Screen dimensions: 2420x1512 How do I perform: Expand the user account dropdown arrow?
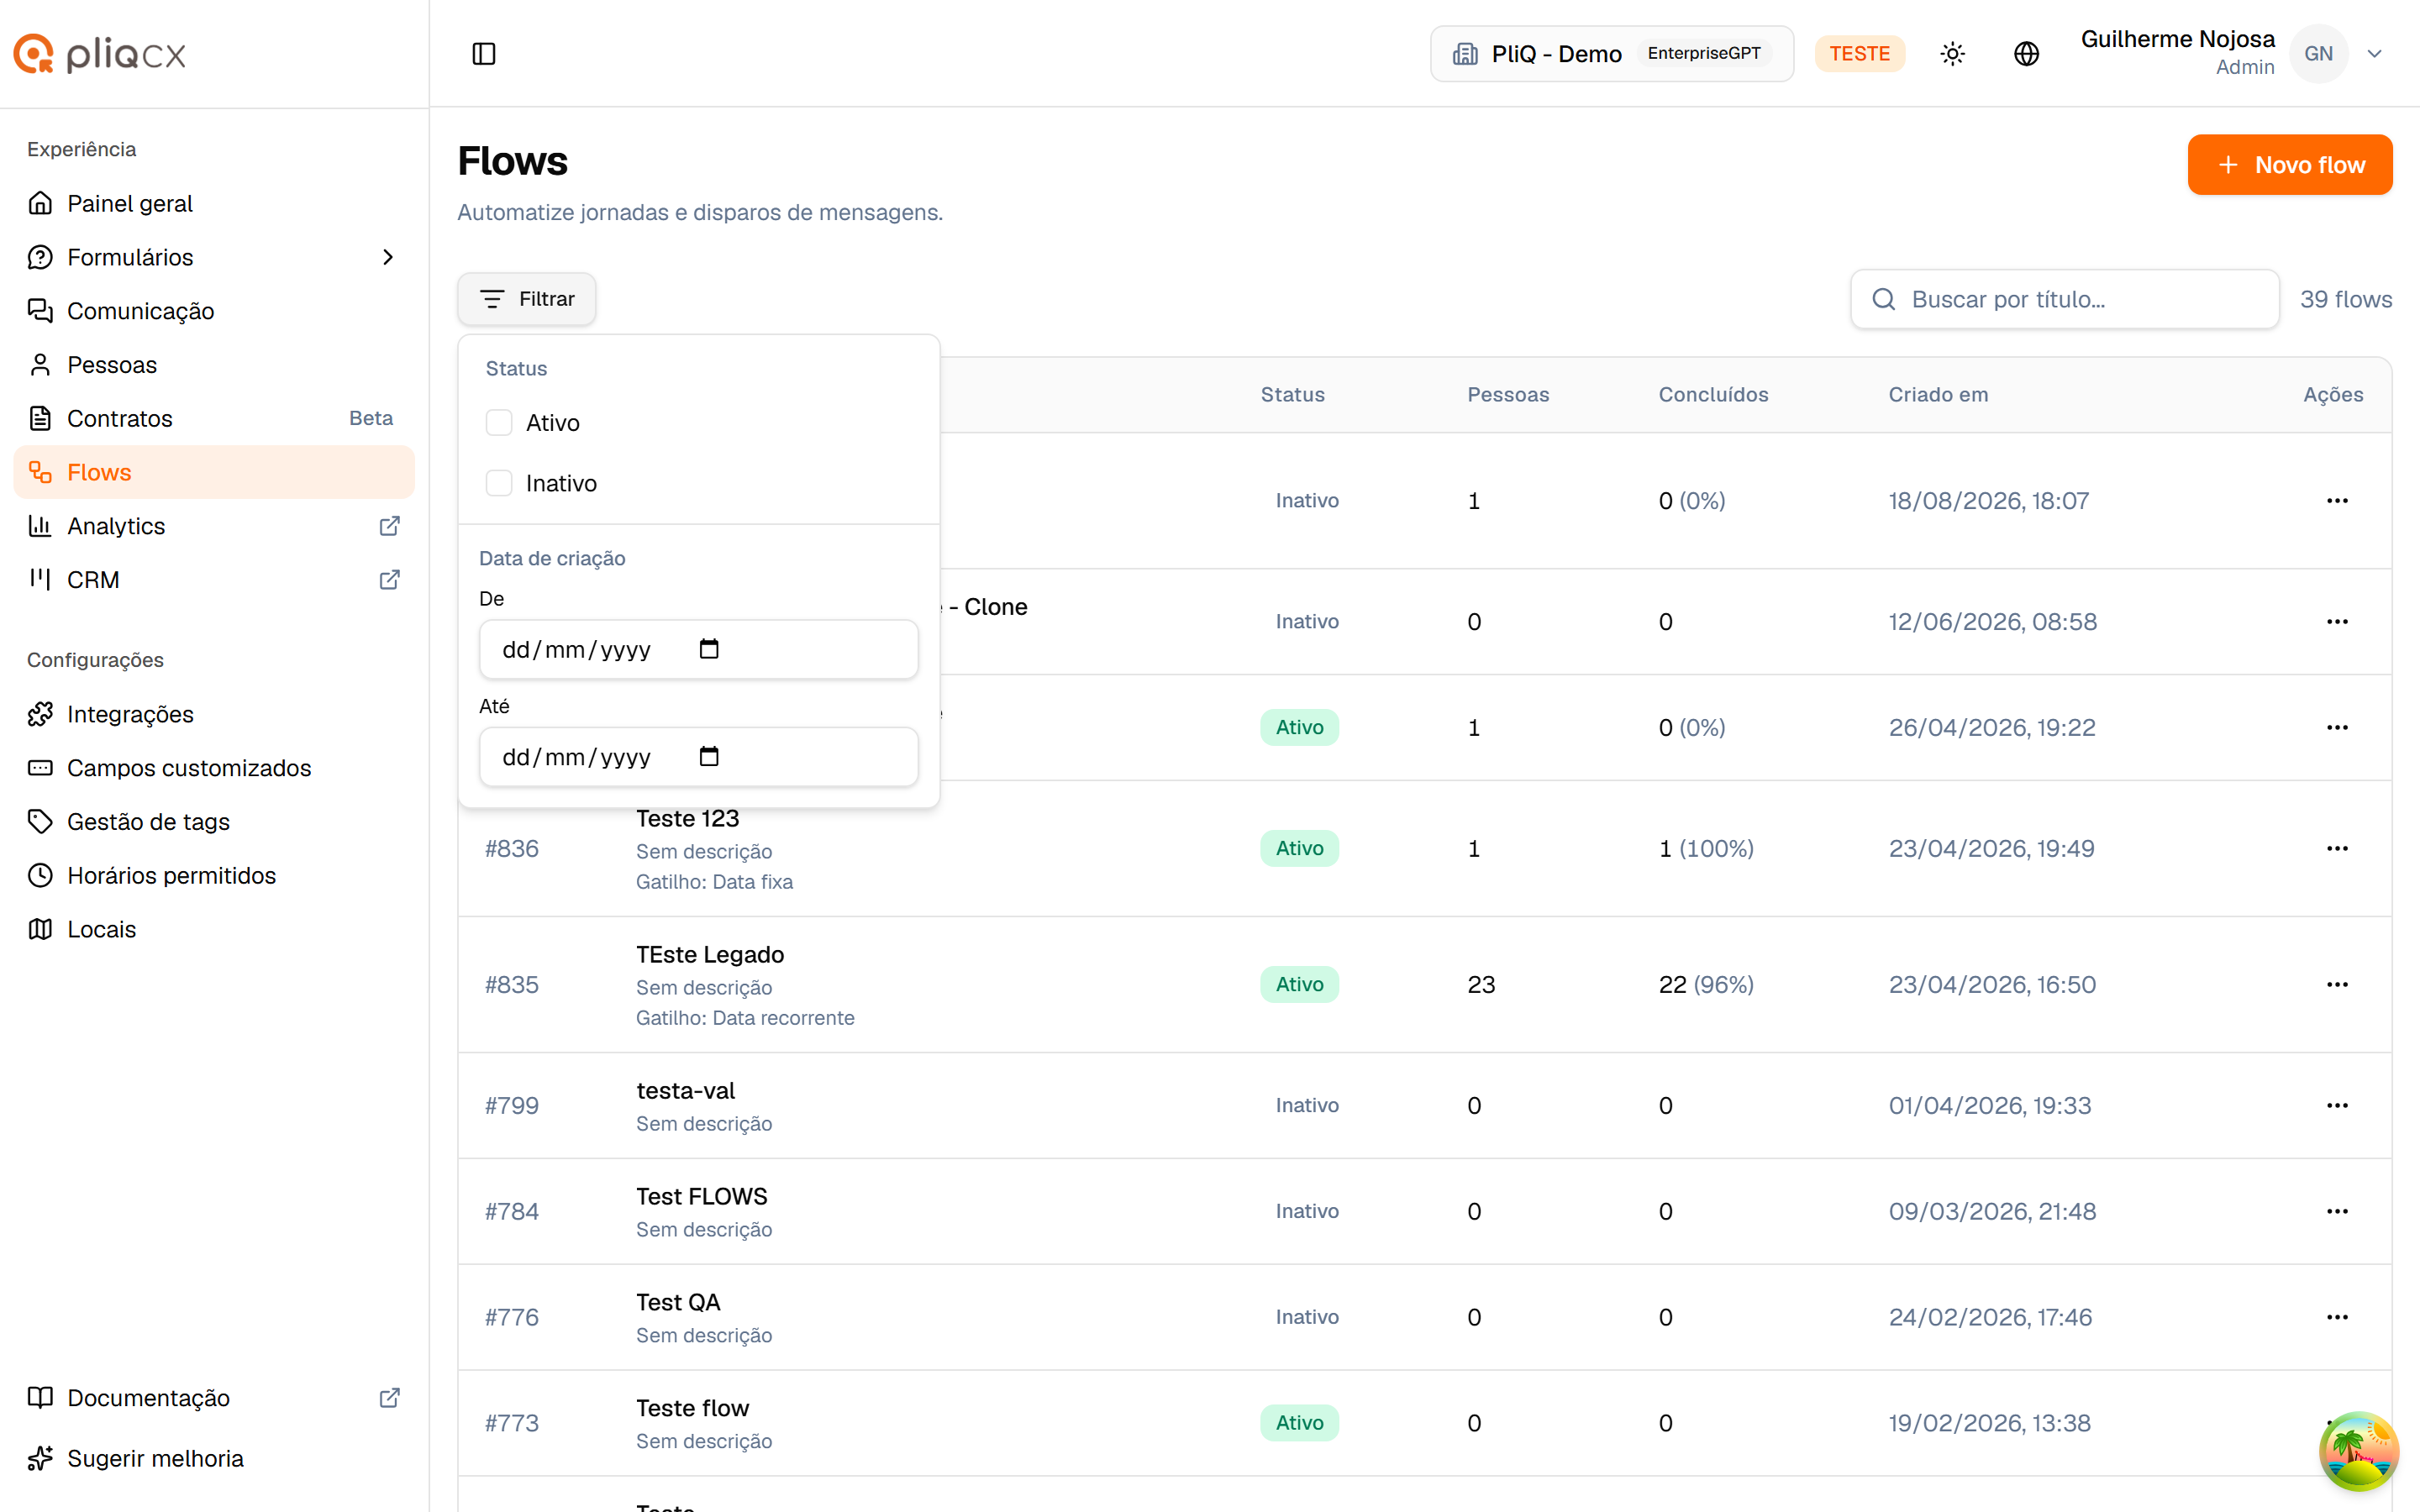[x=2375, y=54]
